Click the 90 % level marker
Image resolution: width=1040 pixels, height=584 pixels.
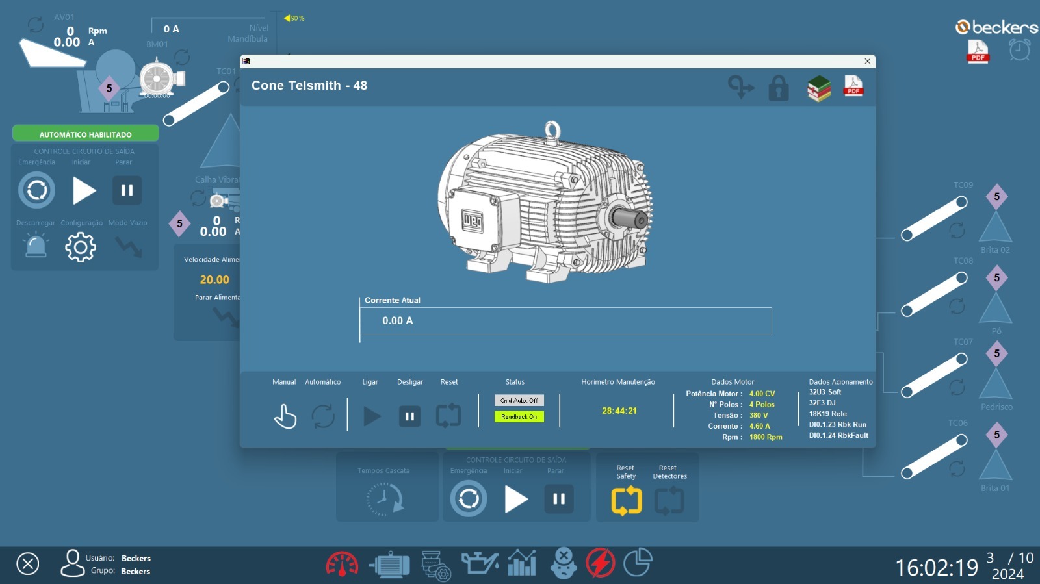click(x=294, y=18)
